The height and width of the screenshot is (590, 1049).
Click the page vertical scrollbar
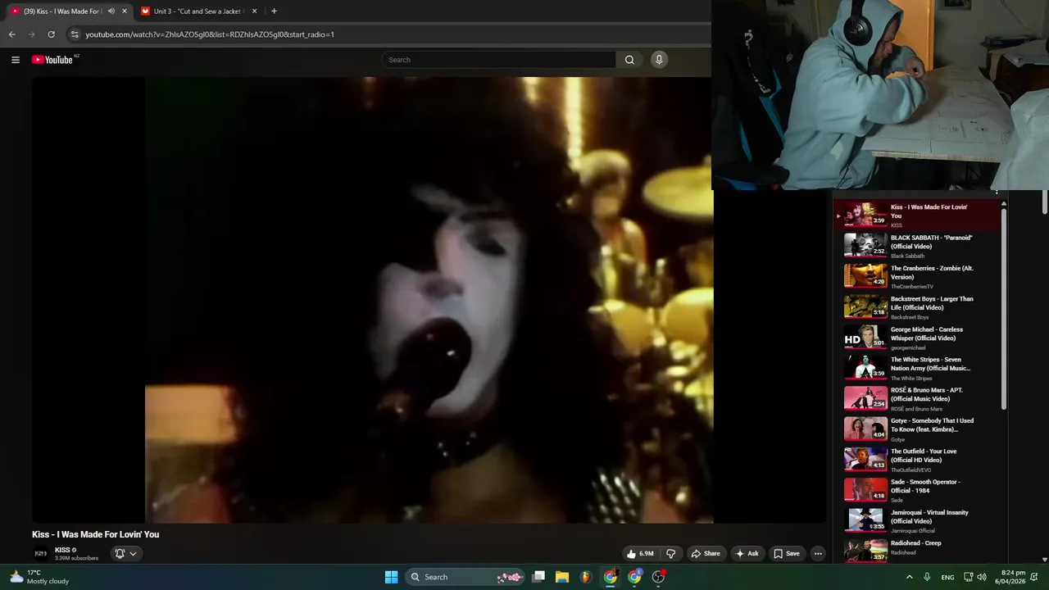[x=1045, y=201]
